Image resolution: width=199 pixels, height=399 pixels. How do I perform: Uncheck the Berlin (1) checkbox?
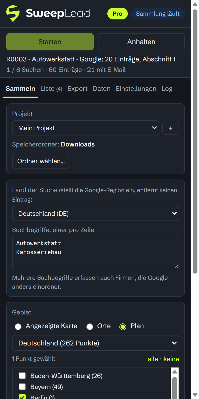(x=22, y=397)
